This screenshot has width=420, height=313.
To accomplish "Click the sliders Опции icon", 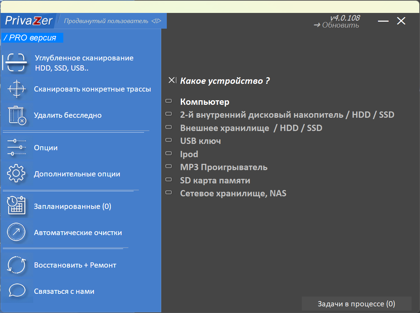I will point(16,147).
